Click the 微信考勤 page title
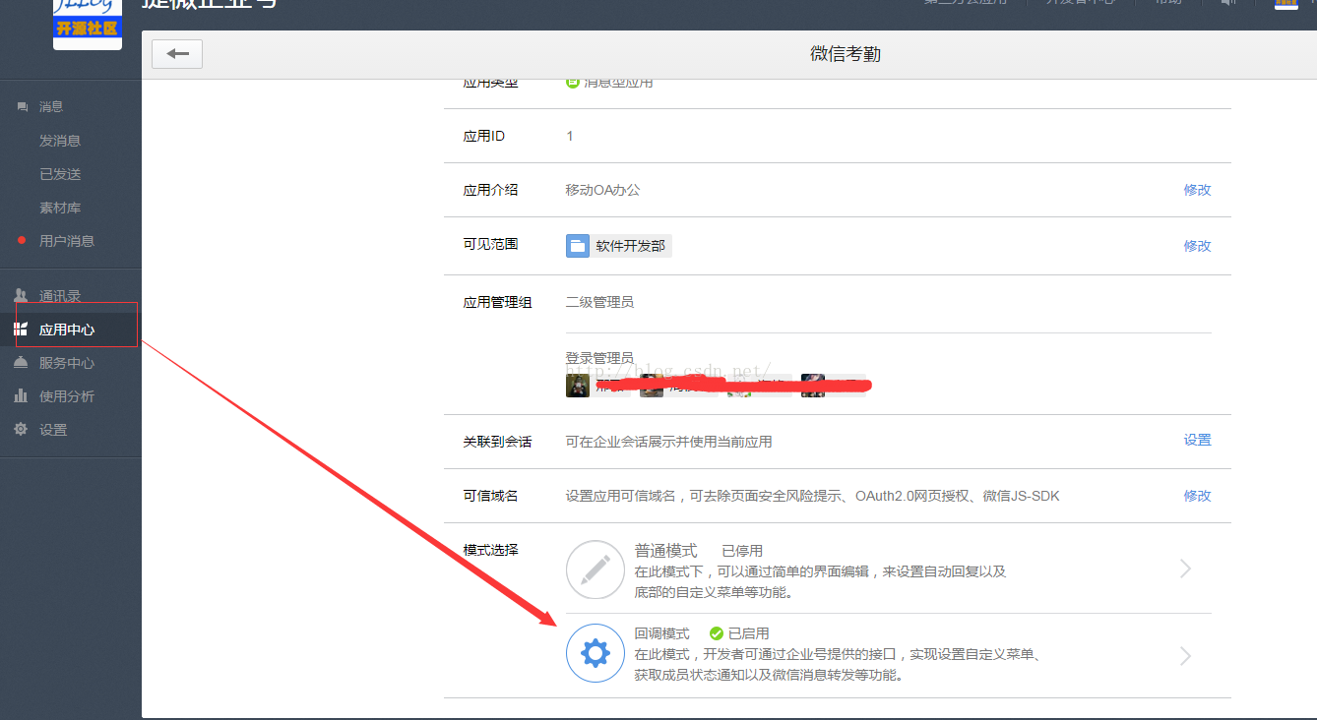The height and width of the screenshot is (720, 1317). 846,54
